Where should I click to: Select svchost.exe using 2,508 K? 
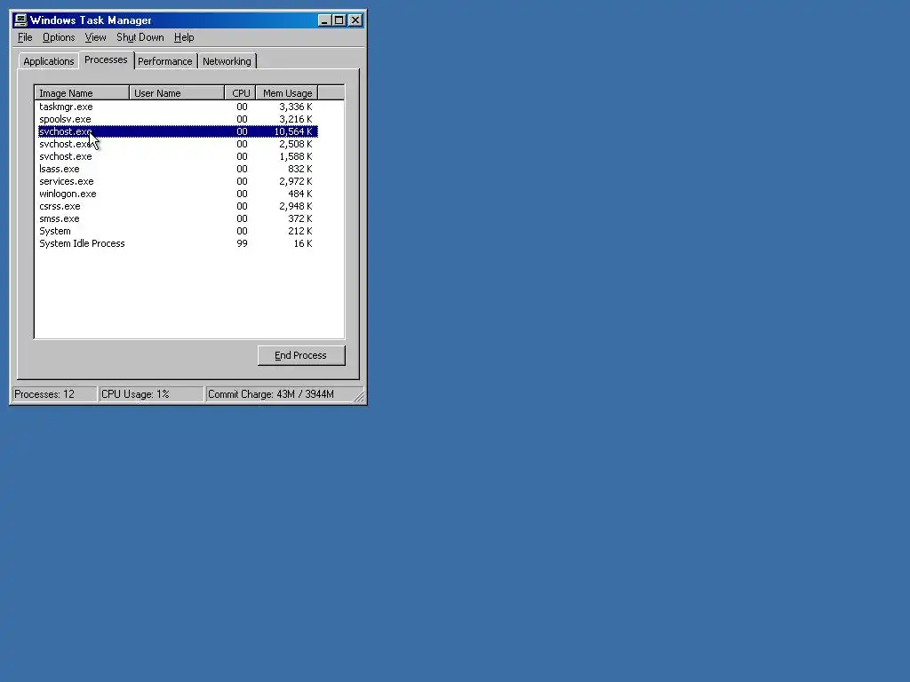point(177,145)
